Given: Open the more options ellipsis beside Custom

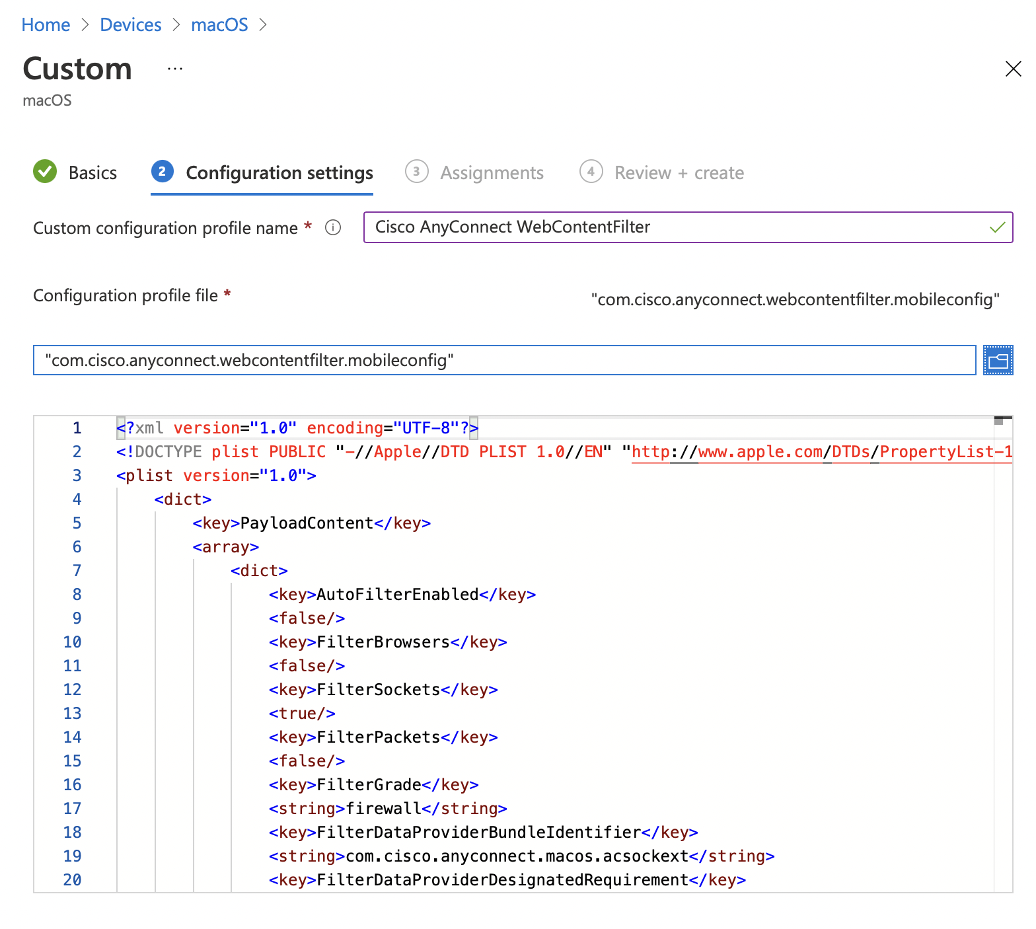Looking at the screenshot, I should click(x=175, y=69).
